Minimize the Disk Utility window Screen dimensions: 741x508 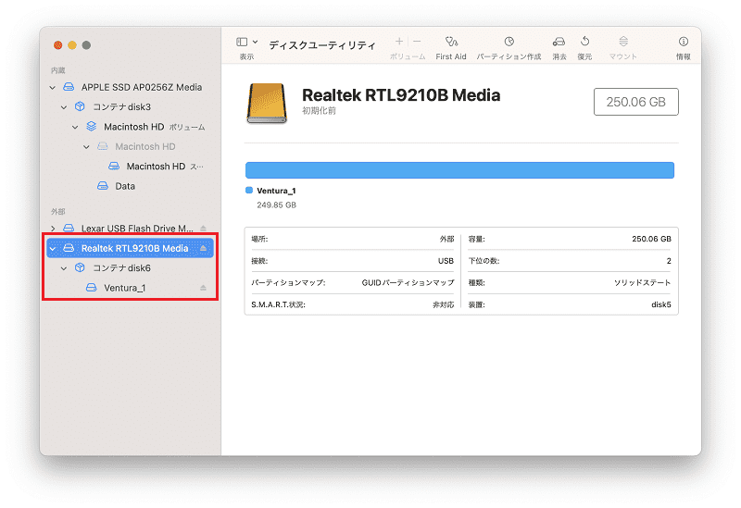(x=72, y=45)
